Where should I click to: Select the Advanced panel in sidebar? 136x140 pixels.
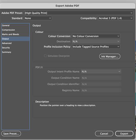(x=15, y=43)
